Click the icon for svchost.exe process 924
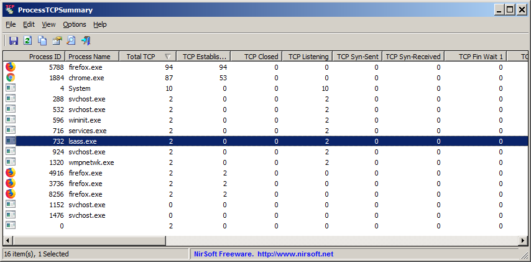The image size is (531, 262). [11, 151]
